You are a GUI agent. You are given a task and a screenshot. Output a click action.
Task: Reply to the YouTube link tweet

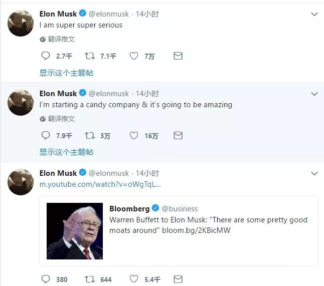45,279
